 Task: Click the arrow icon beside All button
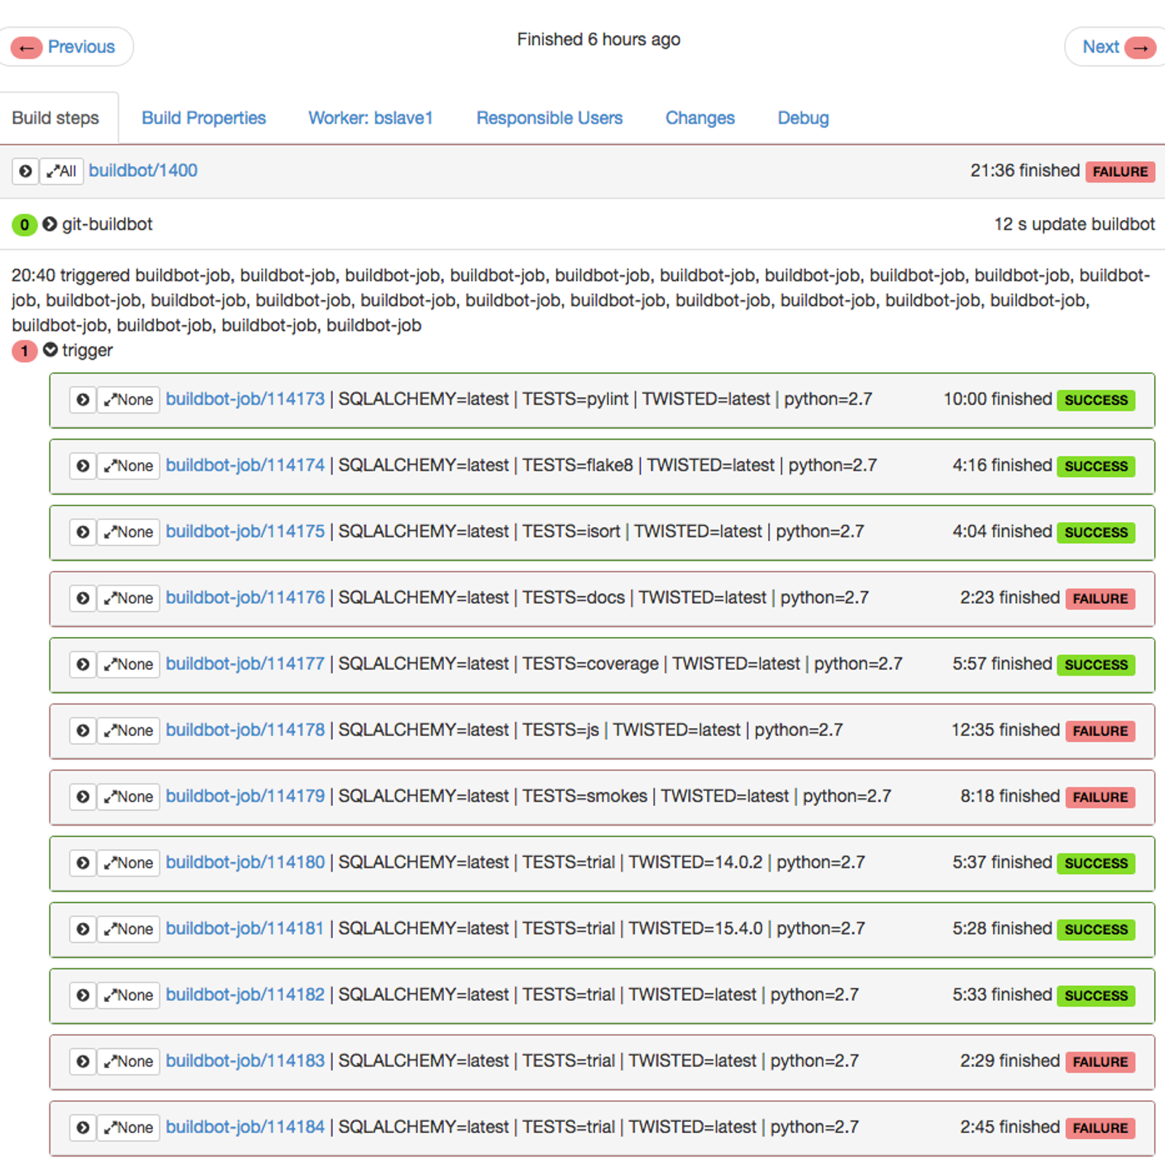point(25,171)
